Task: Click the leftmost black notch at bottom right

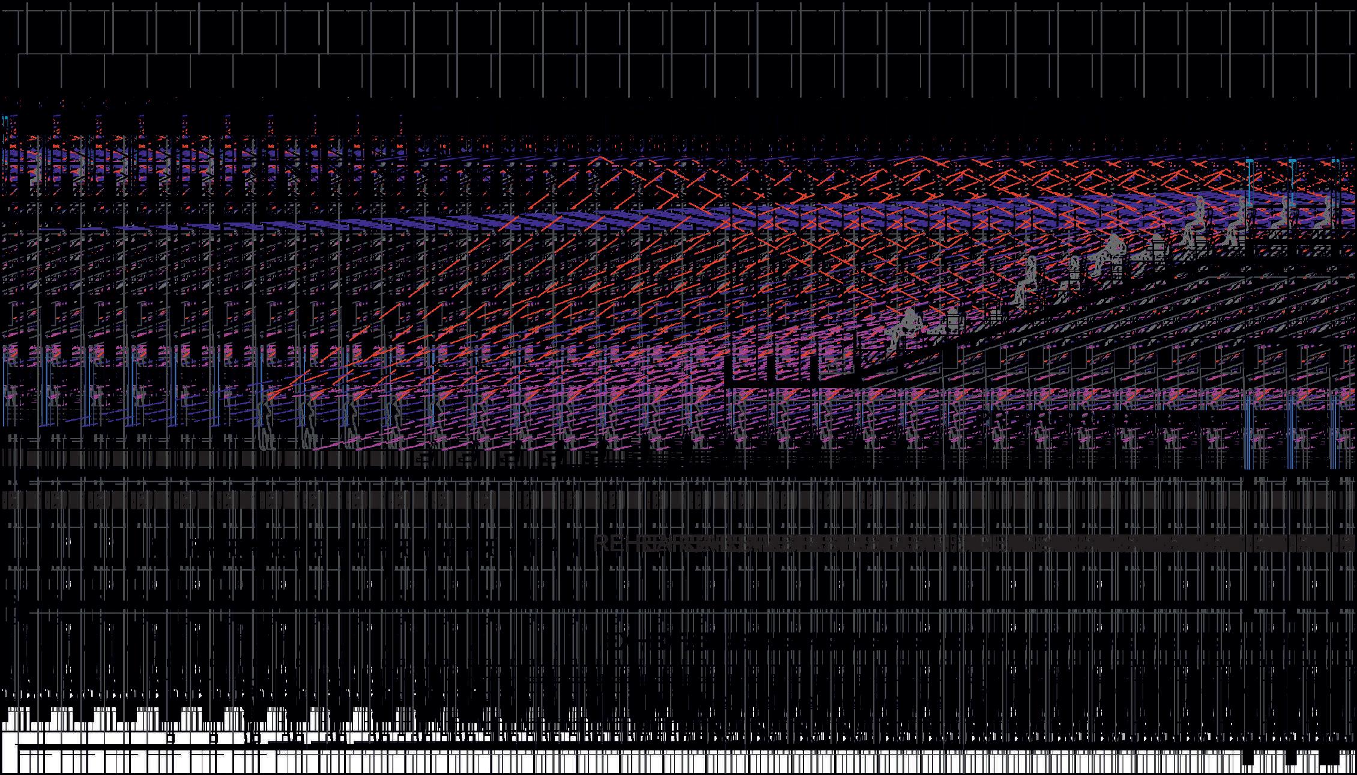Action: point(1248,758)
